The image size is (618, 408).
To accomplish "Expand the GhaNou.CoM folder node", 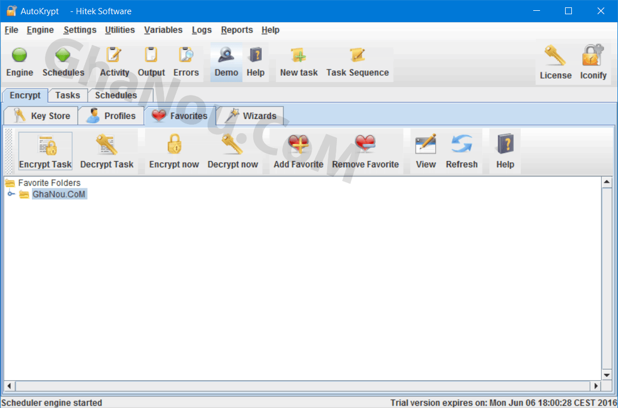I will [11, 195].
